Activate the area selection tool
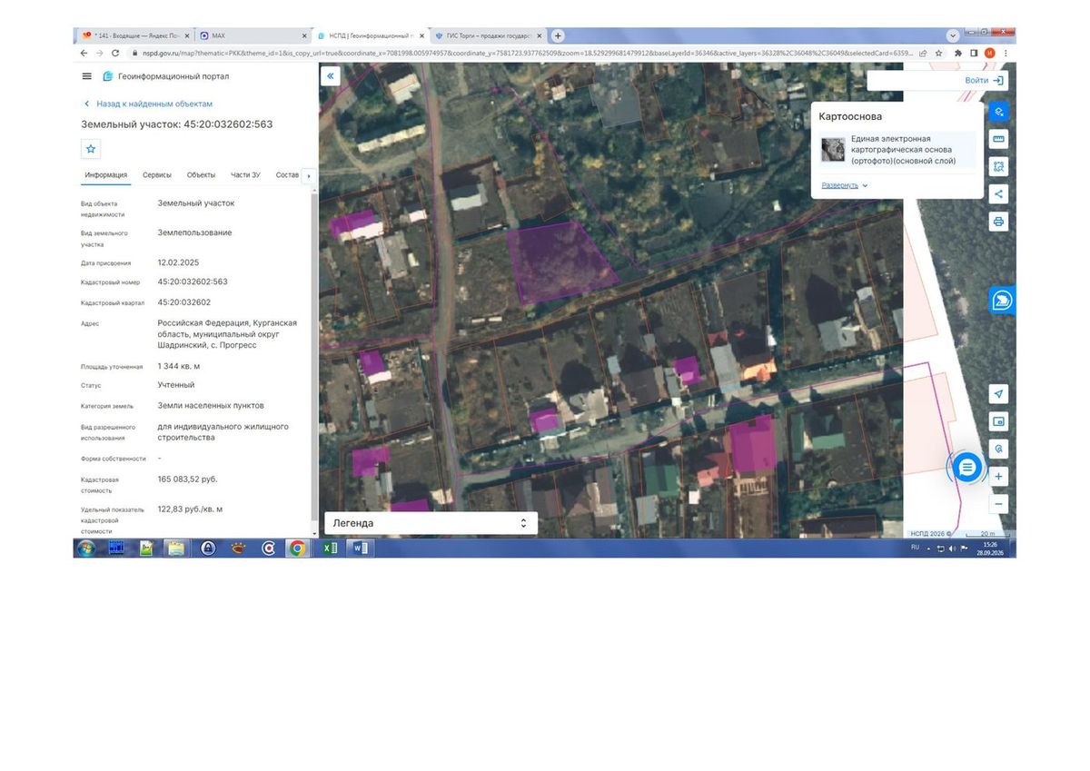This screenshot has width=1090, height=771. pos(998,166)
